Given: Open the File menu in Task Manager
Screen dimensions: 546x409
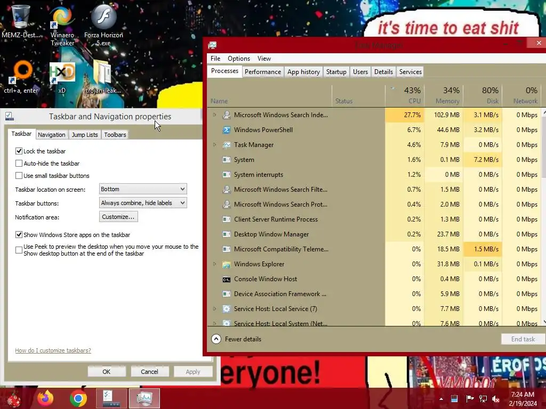Looking at the screenshot, I should click(215, 59).
